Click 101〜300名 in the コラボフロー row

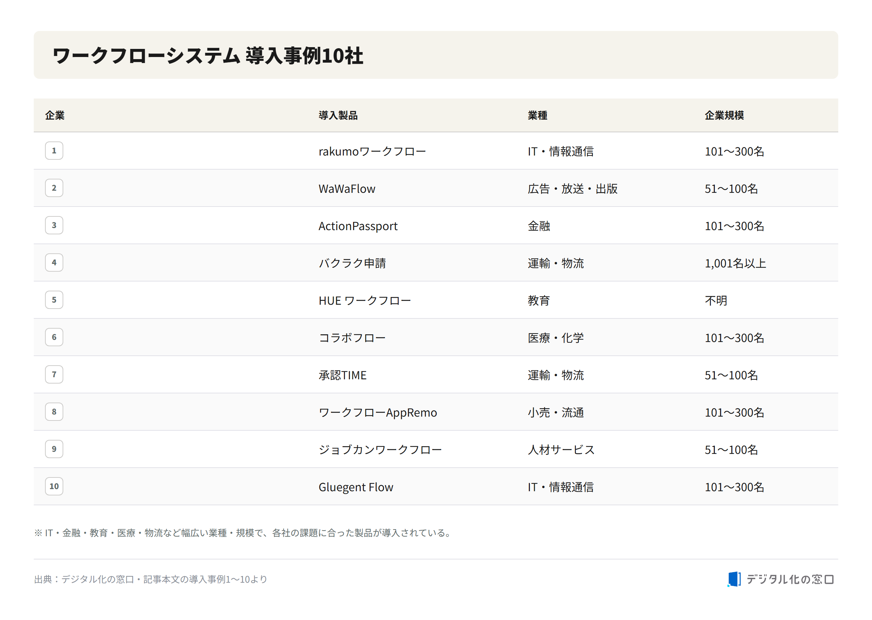(734, 338)
